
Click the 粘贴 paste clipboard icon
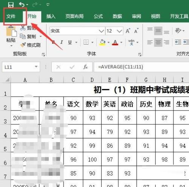(11, 31)
